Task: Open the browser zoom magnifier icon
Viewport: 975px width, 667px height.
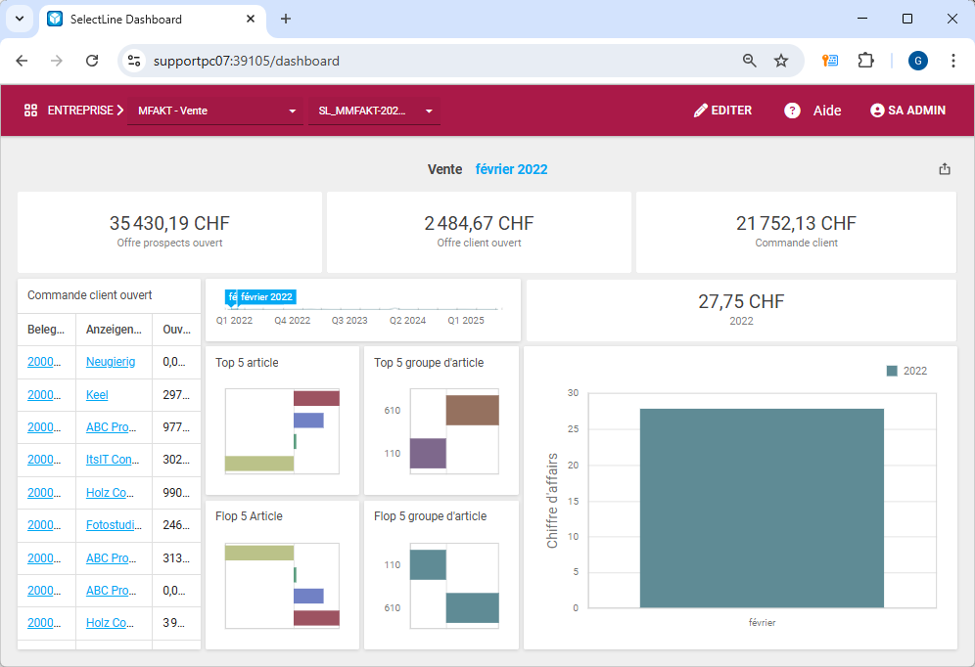Action: [750, 61]
